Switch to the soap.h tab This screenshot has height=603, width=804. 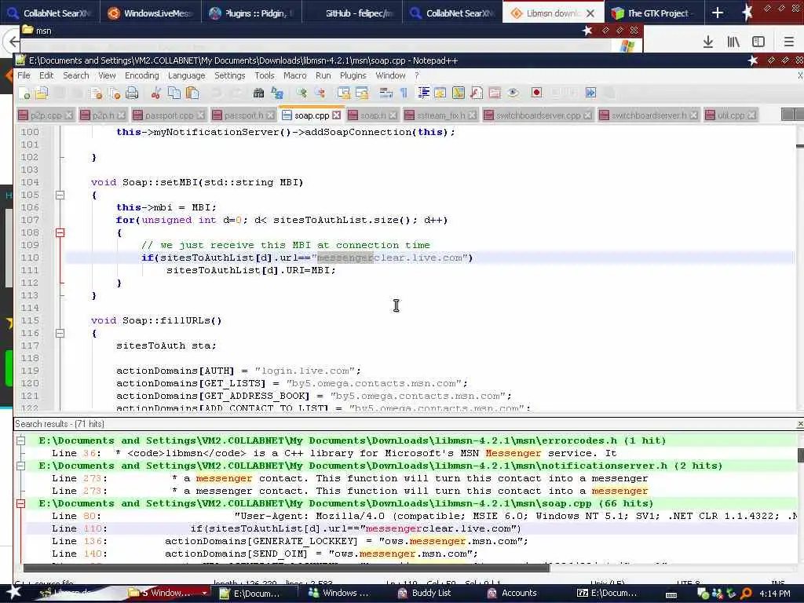coord(372,115)
